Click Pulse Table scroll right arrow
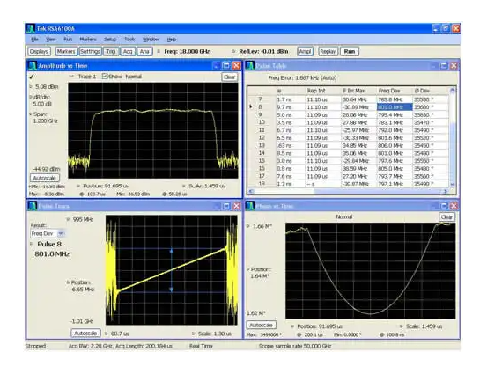The width and height of the screenshot is (487, 374). click(446, 191)
